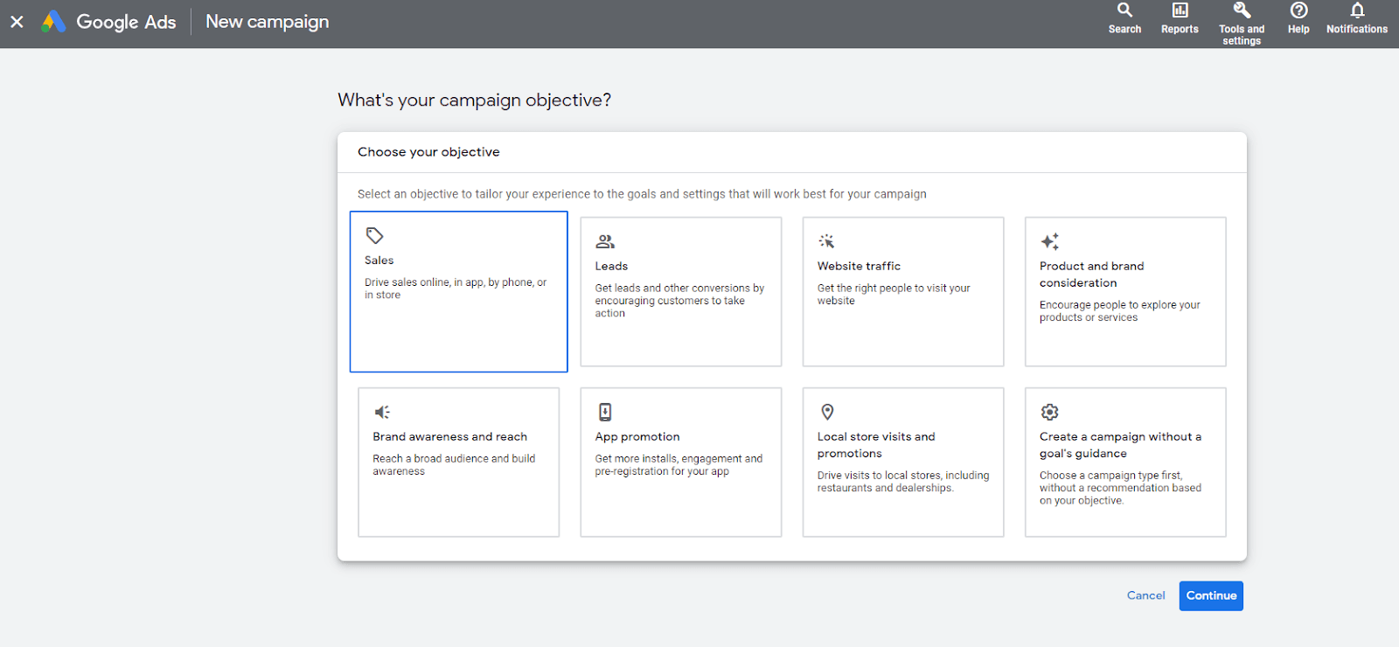The width and height of the screenshot is (1399, 647).
Task: Close the new campaign with X icon
Action: coord(17,22)
